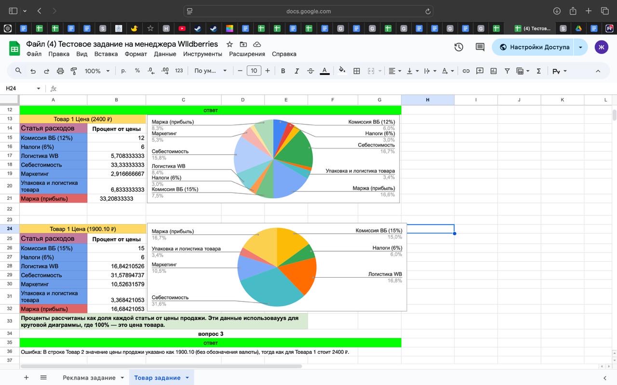The height and width of the screenshot is (385, 617).
Task: Click the search menus magnifier icon
Action: (x=18, y=71)
